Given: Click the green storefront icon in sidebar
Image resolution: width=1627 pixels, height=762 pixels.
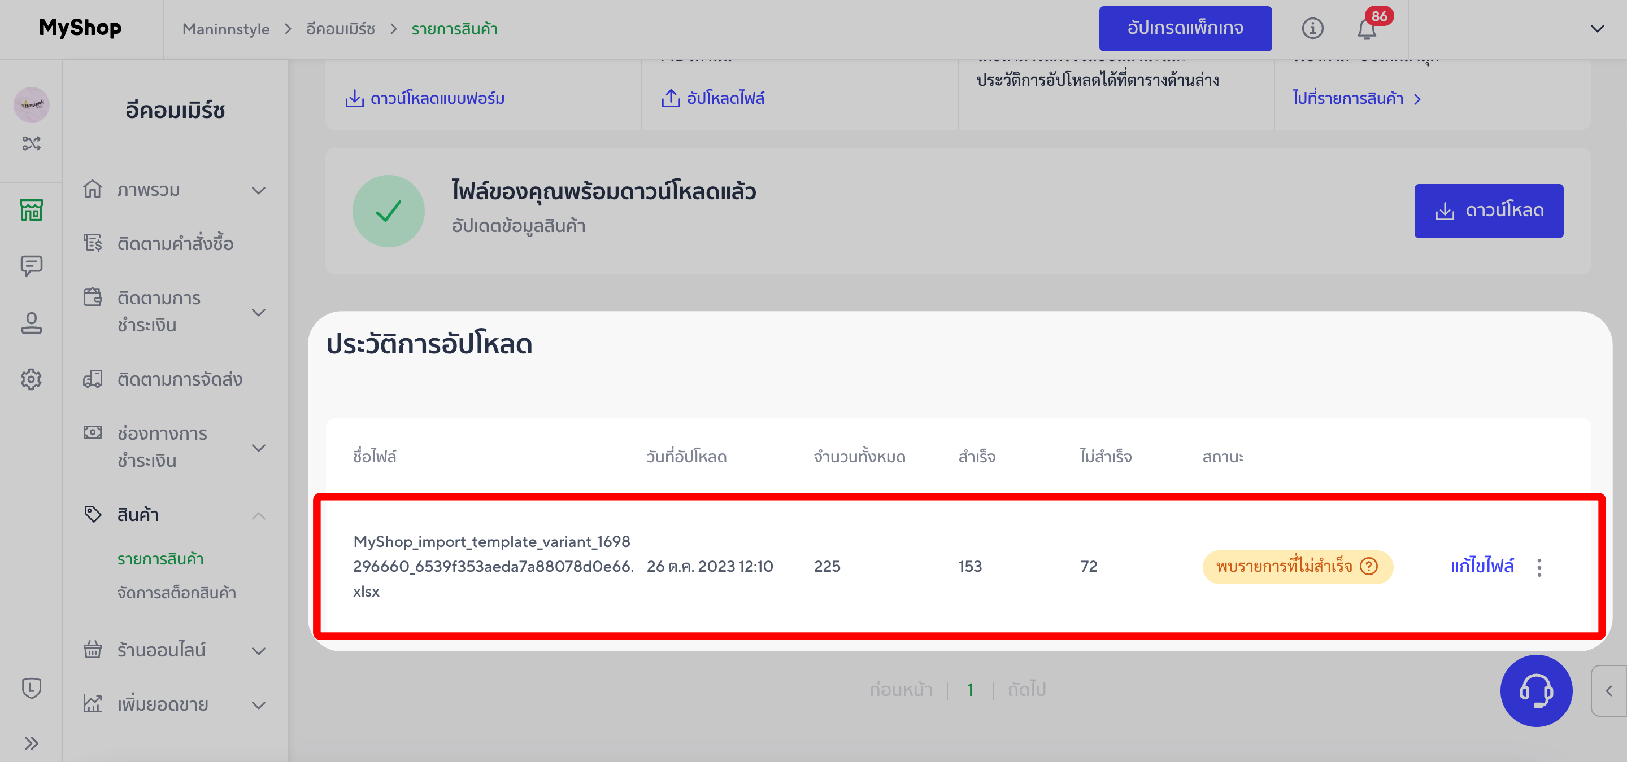Looking at the screenshot, I should click(31, 210).
